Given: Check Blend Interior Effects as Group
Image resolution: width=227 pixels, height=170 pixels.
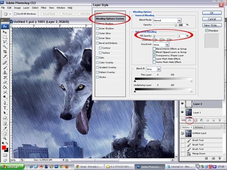Looking at the screenshot, I should [x=154, y=49].
